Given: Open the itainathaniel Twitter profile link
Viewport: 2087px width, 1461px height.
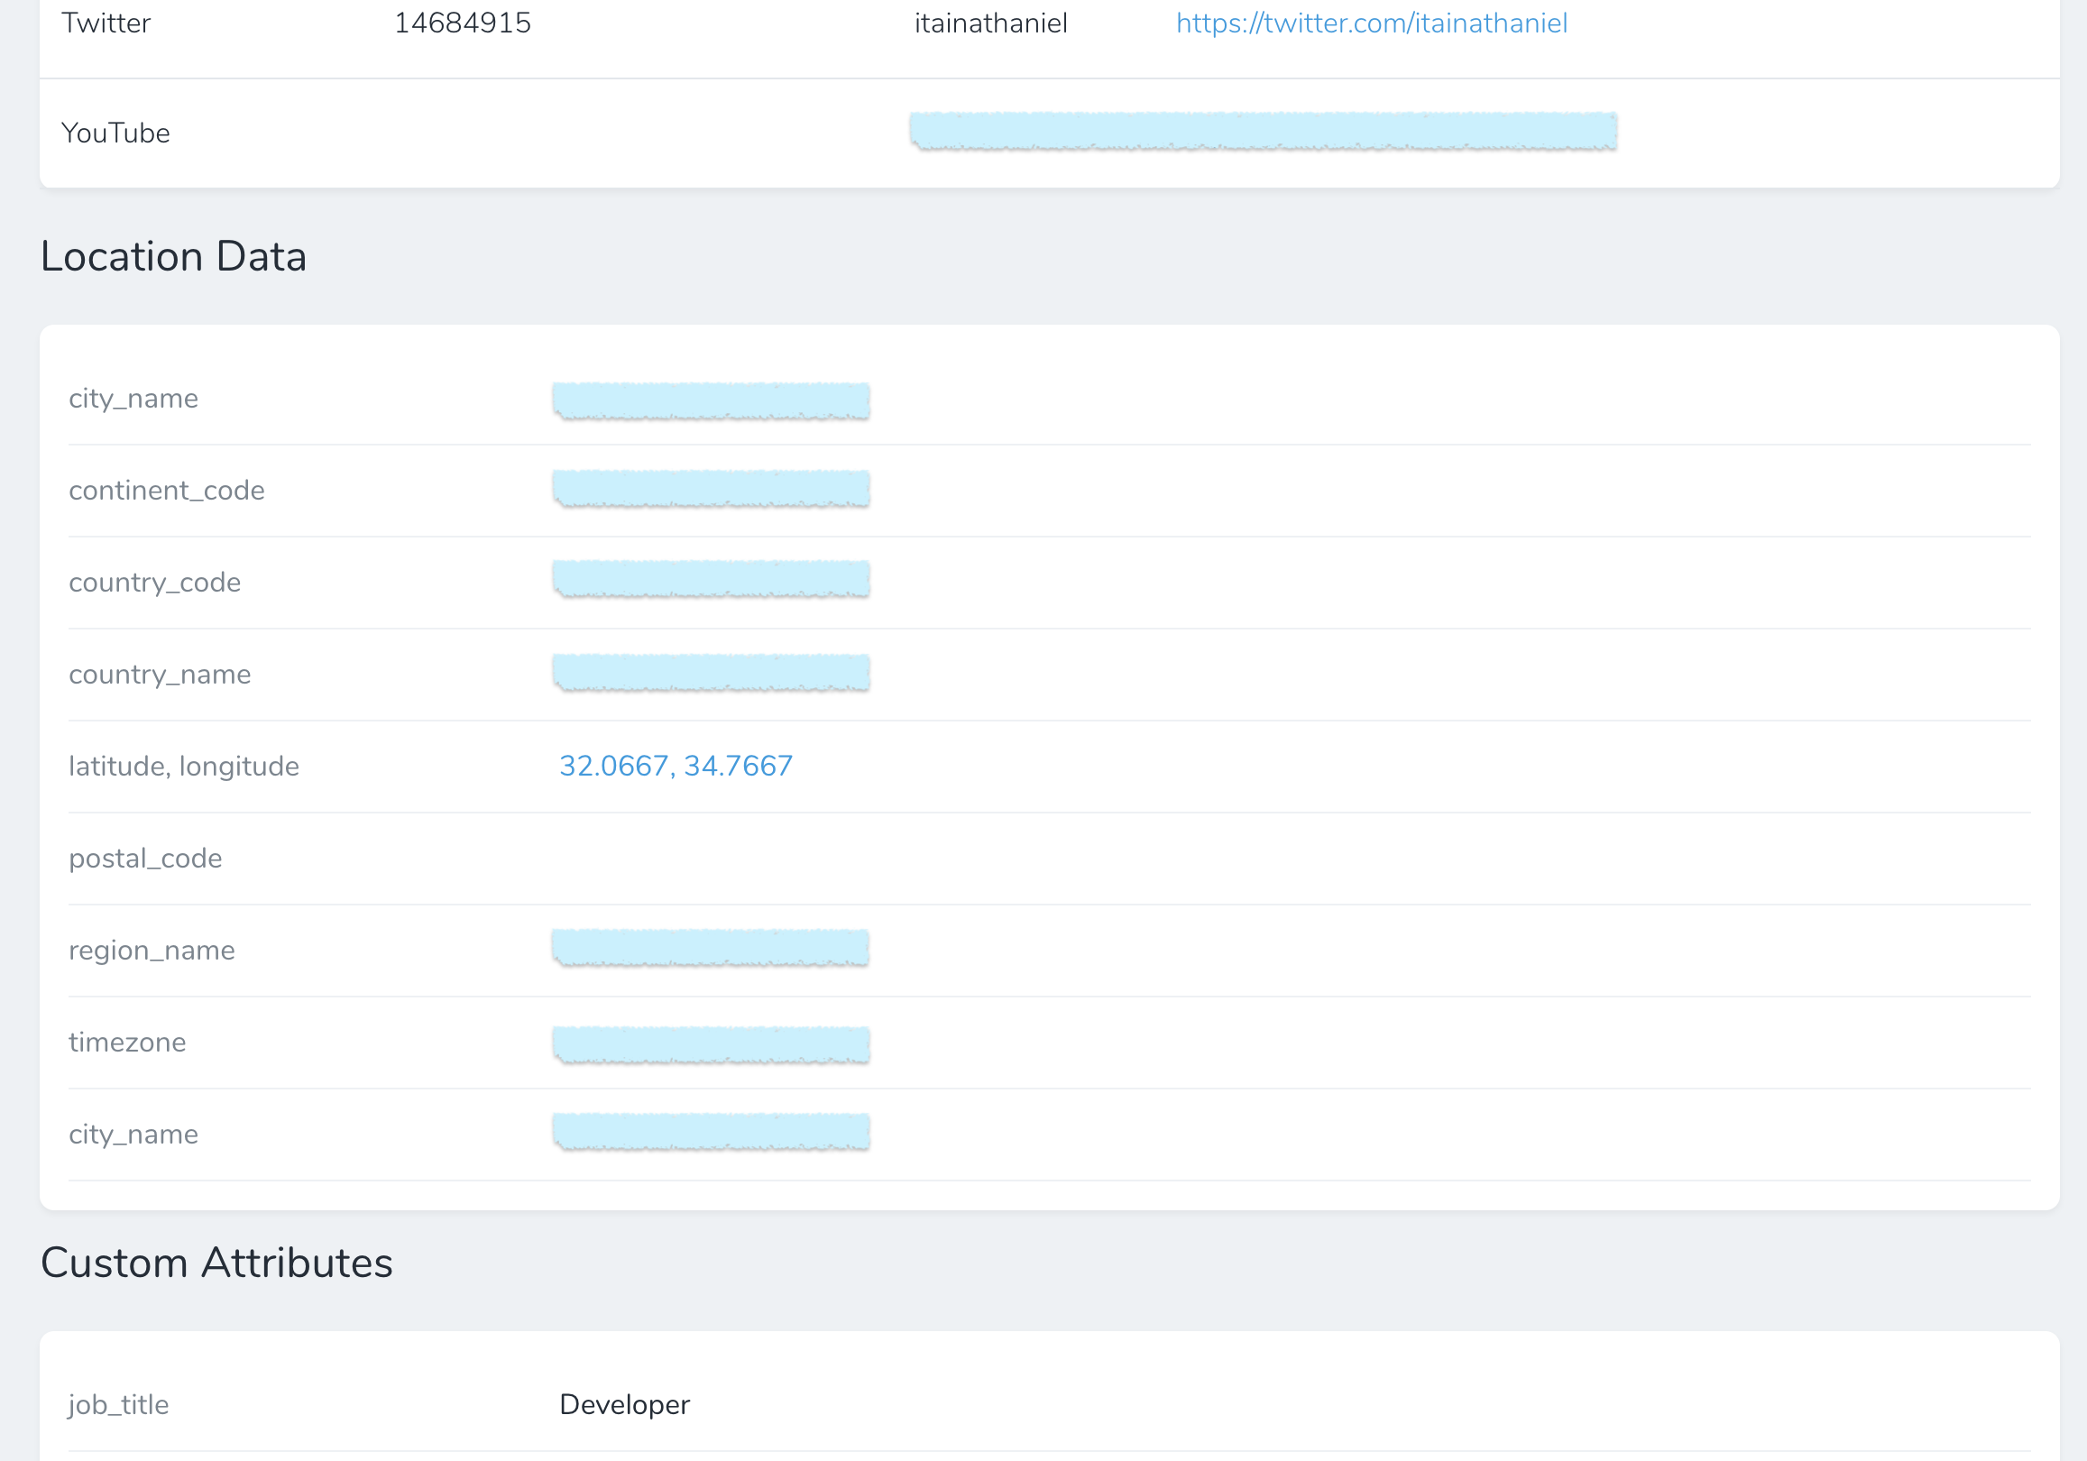Looking at the screenshot, I should coord(1371,23).
